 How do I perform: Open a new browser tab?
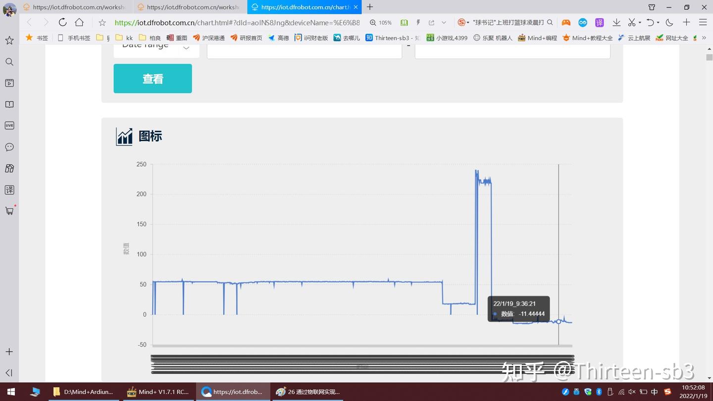click(x=370, y=7)
